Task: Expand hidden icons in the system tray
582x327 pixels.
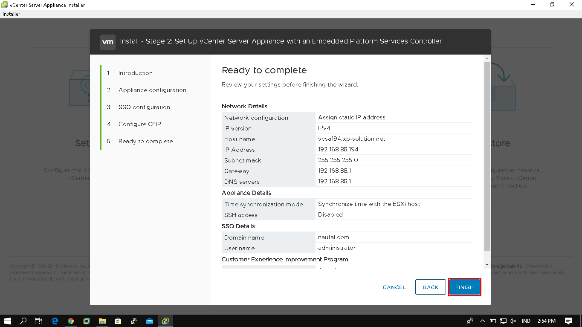Action: coord(482,321)
